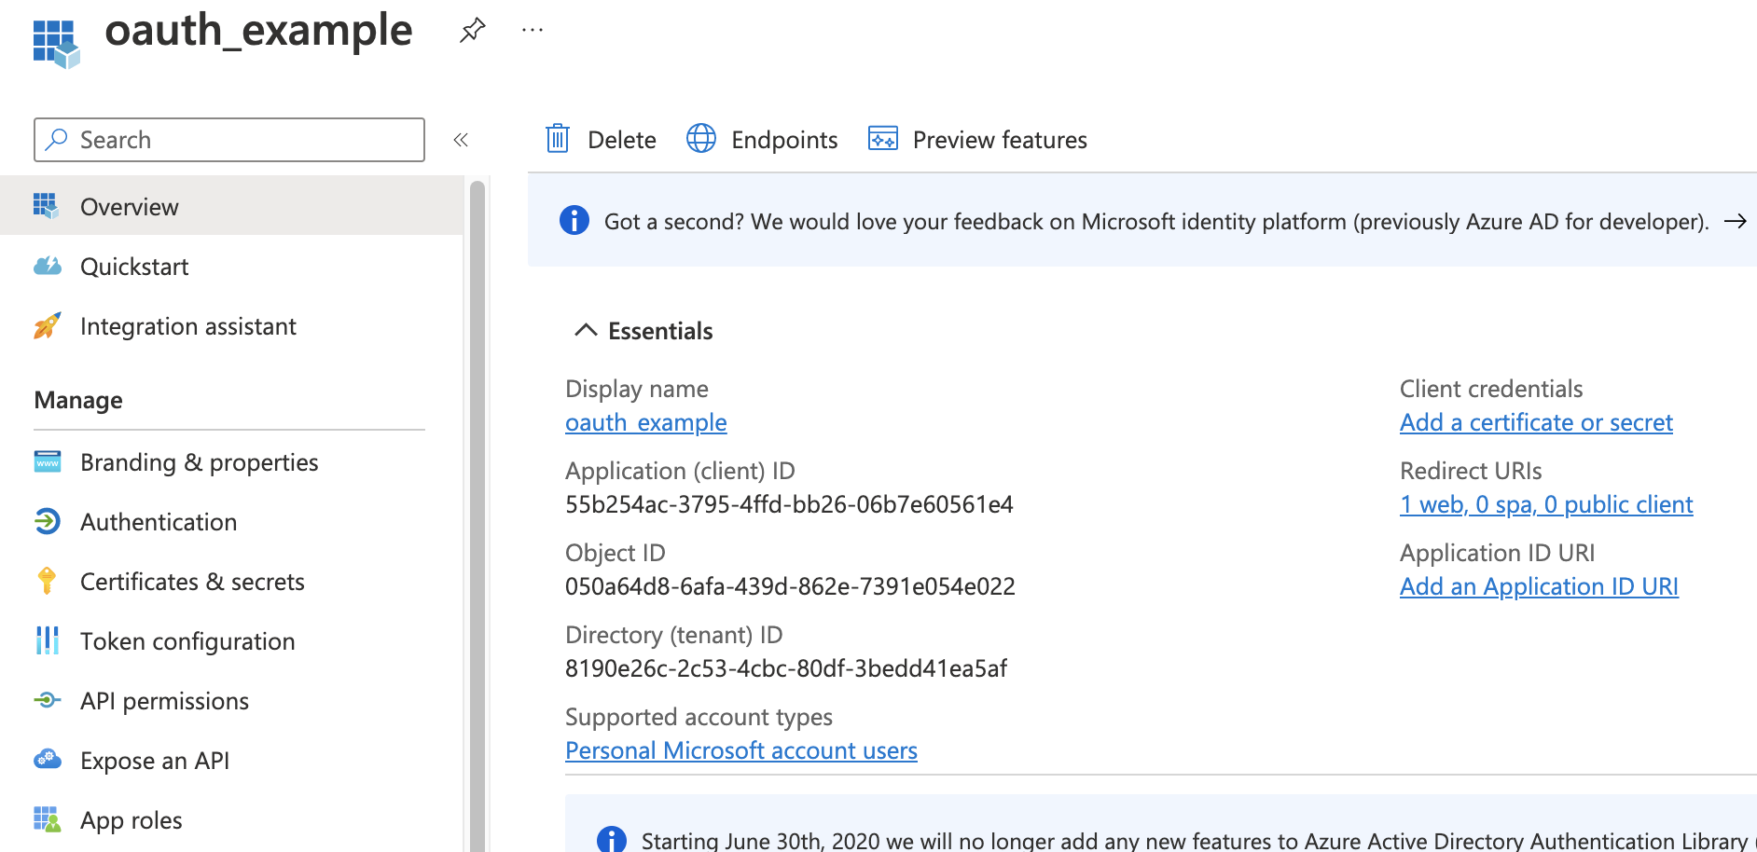This screenshot has height=852, width=1757.
Task: Open the 1 web, 0 spa redirect URIs link
Action: pyautogui.click(x=1546, y=504)
